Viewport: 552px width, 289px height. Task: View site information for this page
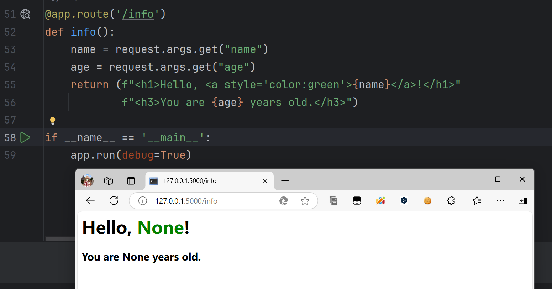[x=143, y=201]
